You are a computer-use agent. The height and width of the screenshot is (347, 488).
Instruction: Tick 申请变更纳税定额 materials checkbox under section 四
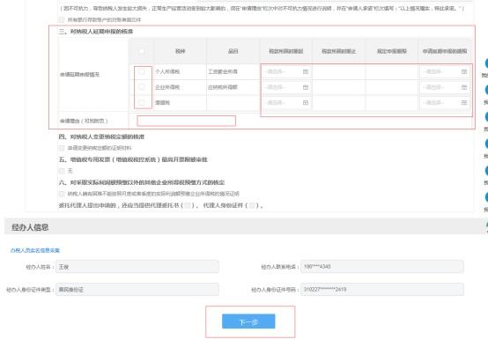click(x=62, y=148)
